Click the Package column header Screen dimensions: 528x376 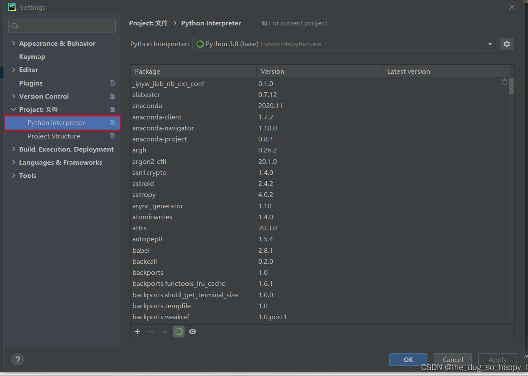[x=193, y=71]
